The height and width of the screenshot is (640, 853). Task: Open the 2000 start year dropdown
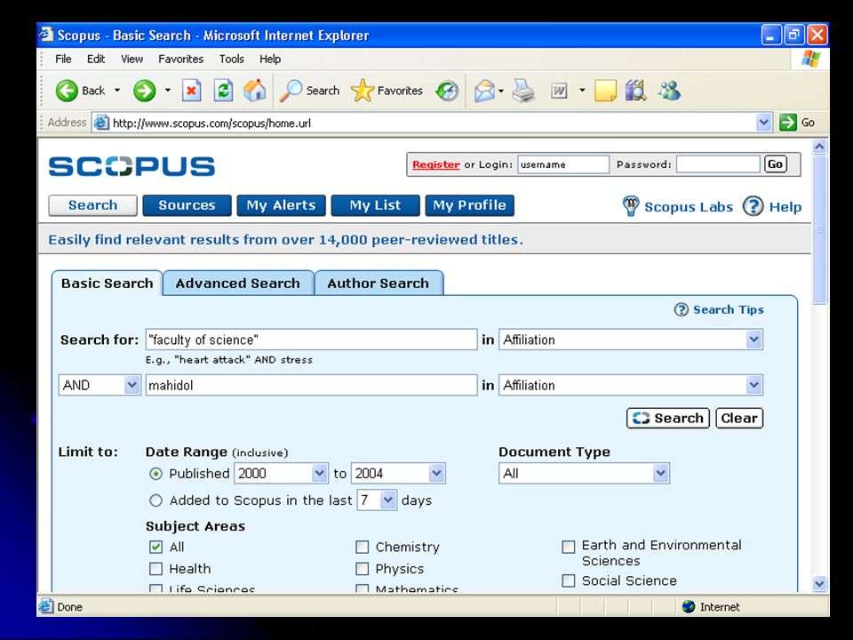tap(319, 474)
